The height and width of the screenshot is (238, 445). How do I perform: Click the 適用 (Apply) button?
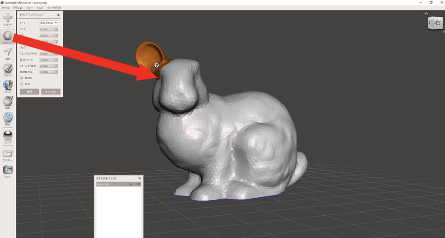(30, 92)
